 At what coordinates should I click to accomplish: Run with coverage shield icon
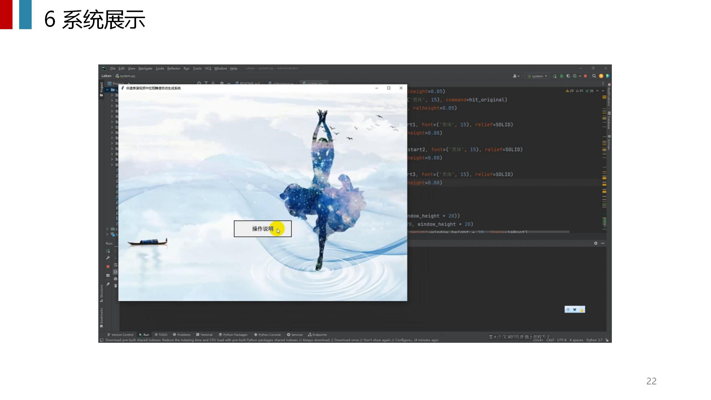click(568, 76)
